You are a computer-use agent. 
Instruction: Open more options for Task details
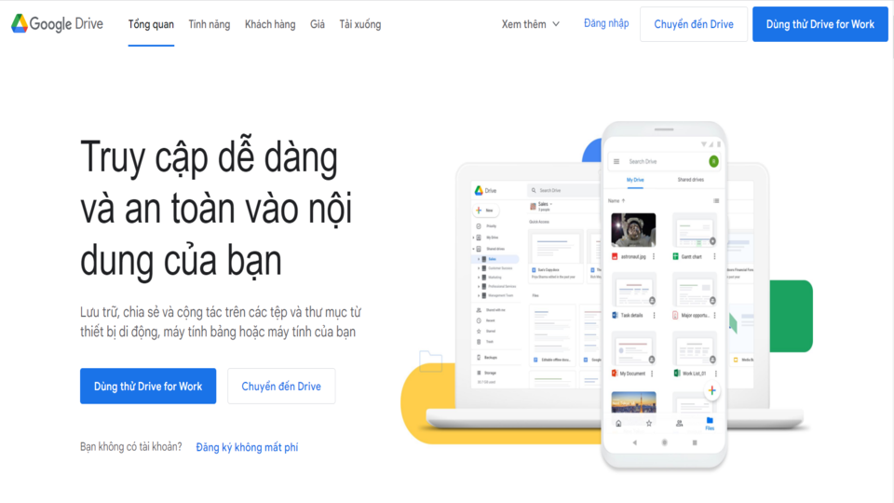[x=654, y=316]
